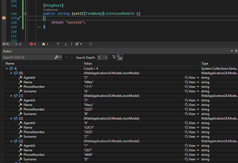Collapse the [1] item node
This screenshot has width=238, height=163.
pyautogui.click(x=11, y=96)
